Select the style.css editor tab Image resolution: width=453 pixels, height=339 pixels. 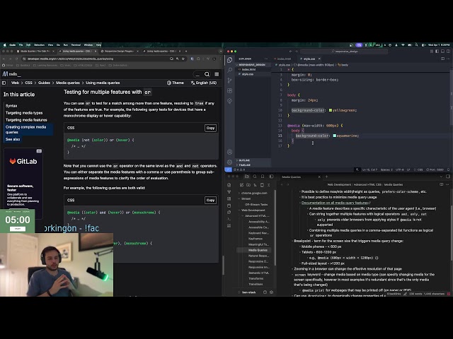click(x=309, y=59)
